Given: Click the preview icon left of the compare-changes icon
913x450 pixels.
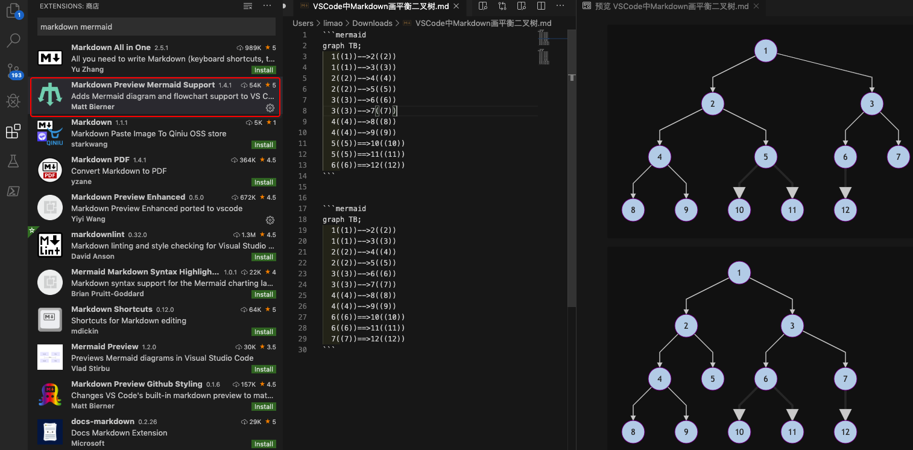Looking at the screenshot, I should (482, 6).
